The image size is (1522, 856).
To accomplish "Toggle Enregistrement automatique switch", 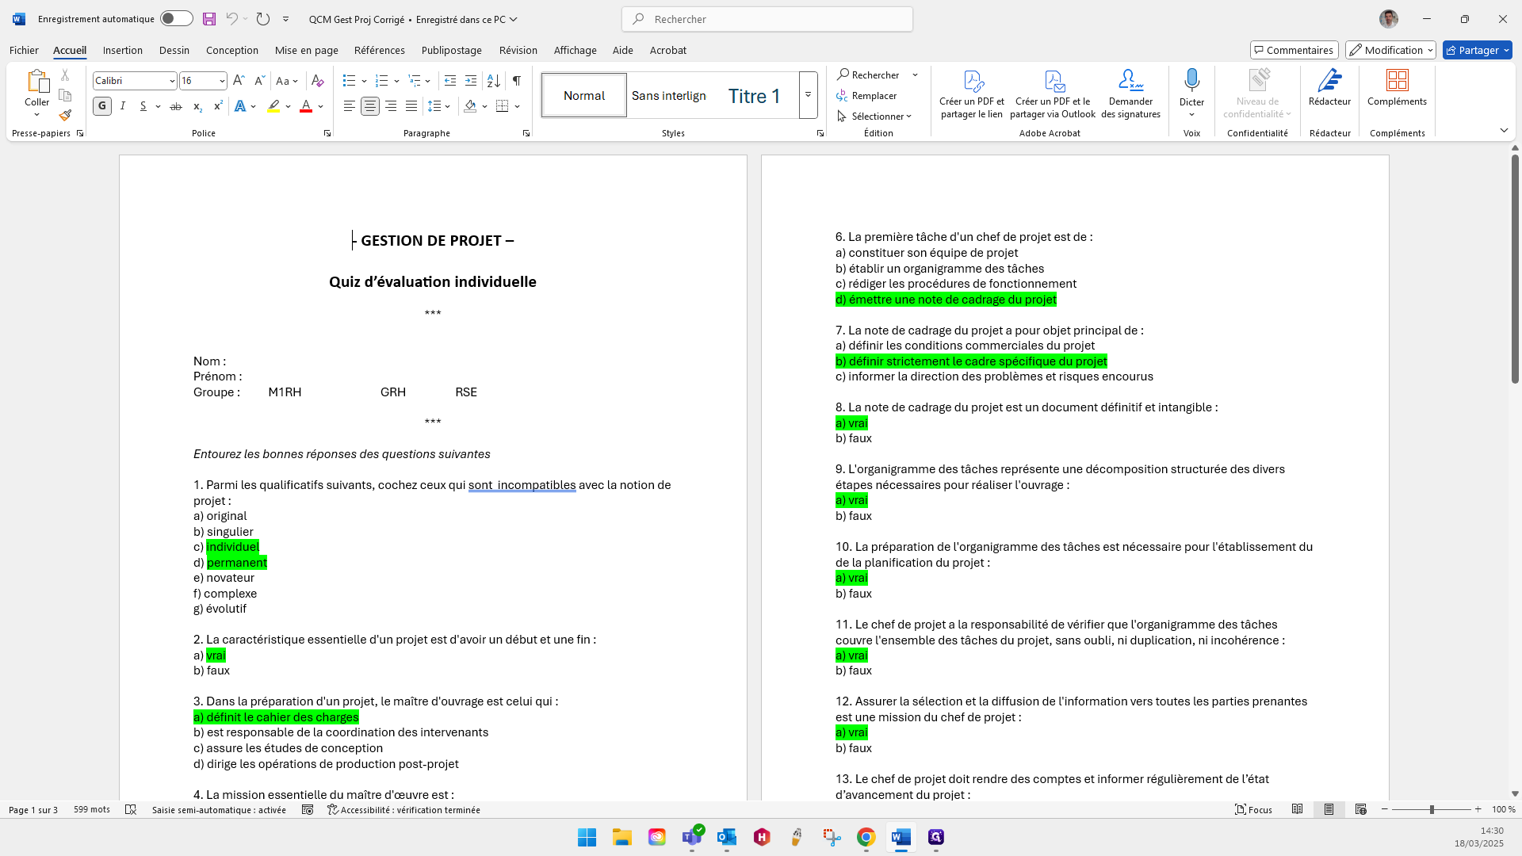I will (x=176, y=19).
